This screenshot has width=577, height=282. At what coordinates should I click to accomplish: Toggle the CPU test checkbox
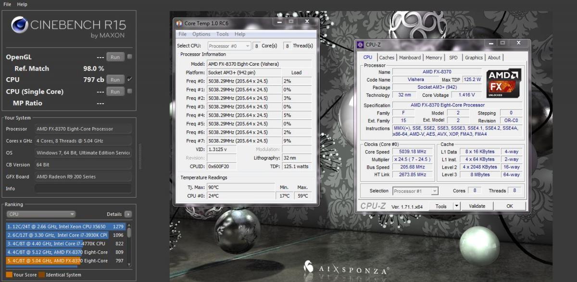click(130, 80)
